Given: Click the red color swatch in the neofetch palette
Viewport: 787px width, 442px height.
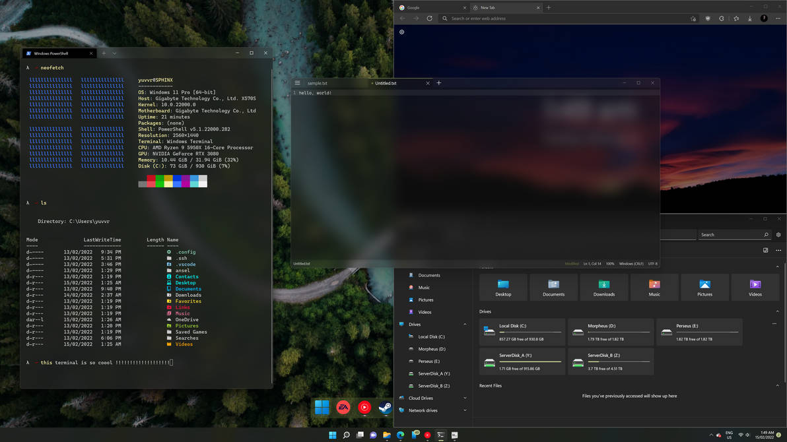Looking at the screenshot, I should point(151,181).
